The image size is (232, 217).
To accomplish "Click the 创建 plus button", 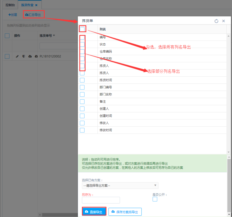I will click(13, 15).
